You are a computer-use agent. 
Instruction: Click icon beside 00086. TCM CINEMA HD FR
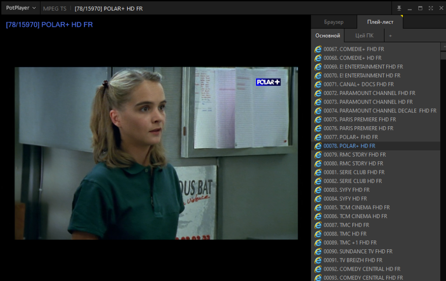point(318,216)
